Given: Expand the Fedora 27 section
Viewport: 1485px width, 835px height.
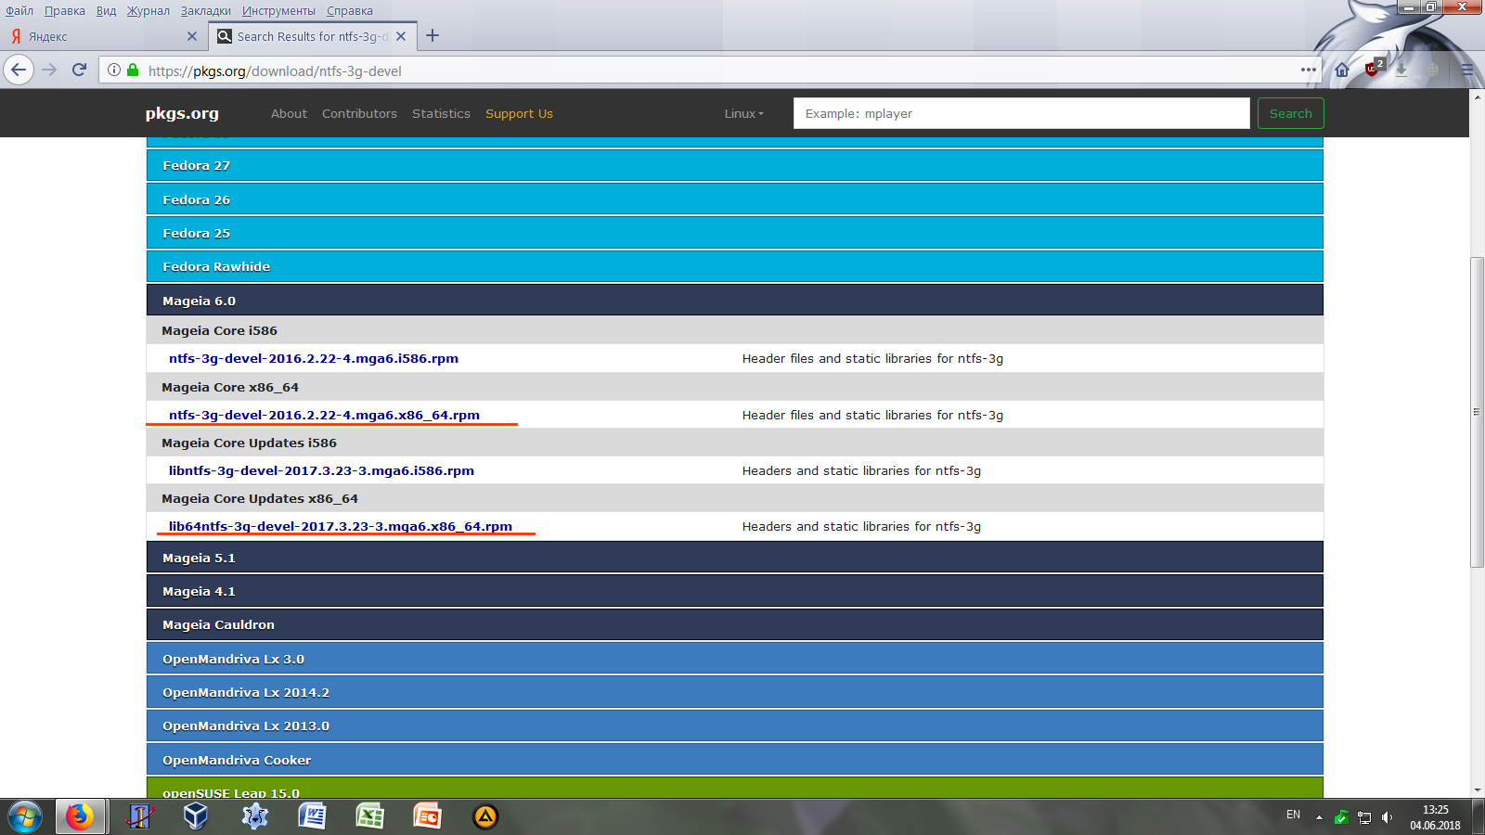Looking at the screenshot, I should [734, 165].
